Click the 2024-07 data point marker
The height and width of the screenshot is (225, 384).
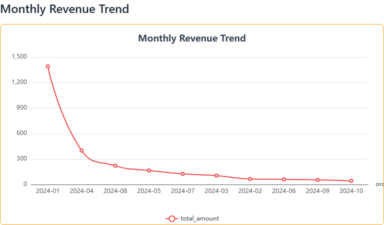[182, 174]
